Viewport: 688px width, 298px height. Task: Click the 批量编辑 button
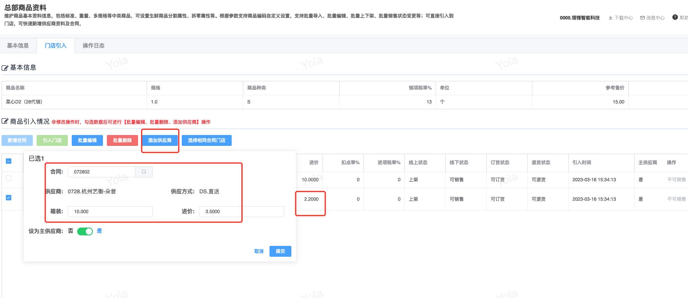point(87,140)
